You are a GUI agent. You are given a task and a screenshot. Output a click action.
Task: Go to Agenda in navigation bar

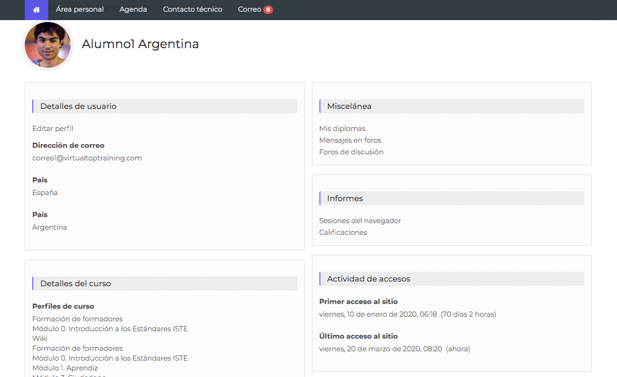pos(133,9)
